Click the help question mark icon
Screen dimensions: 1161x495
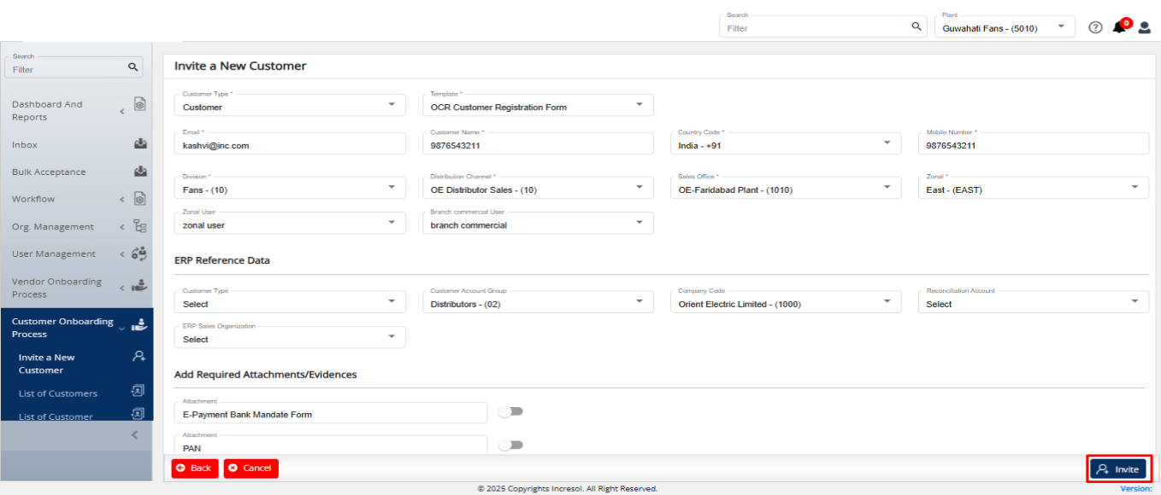(x=1095, y=27)
